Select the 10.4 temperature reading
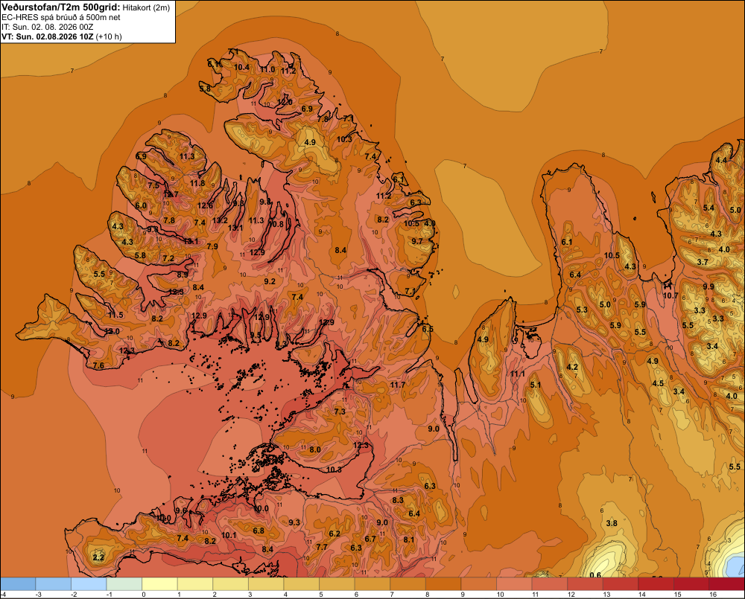The image size is (745, 599). pos(241,67)
